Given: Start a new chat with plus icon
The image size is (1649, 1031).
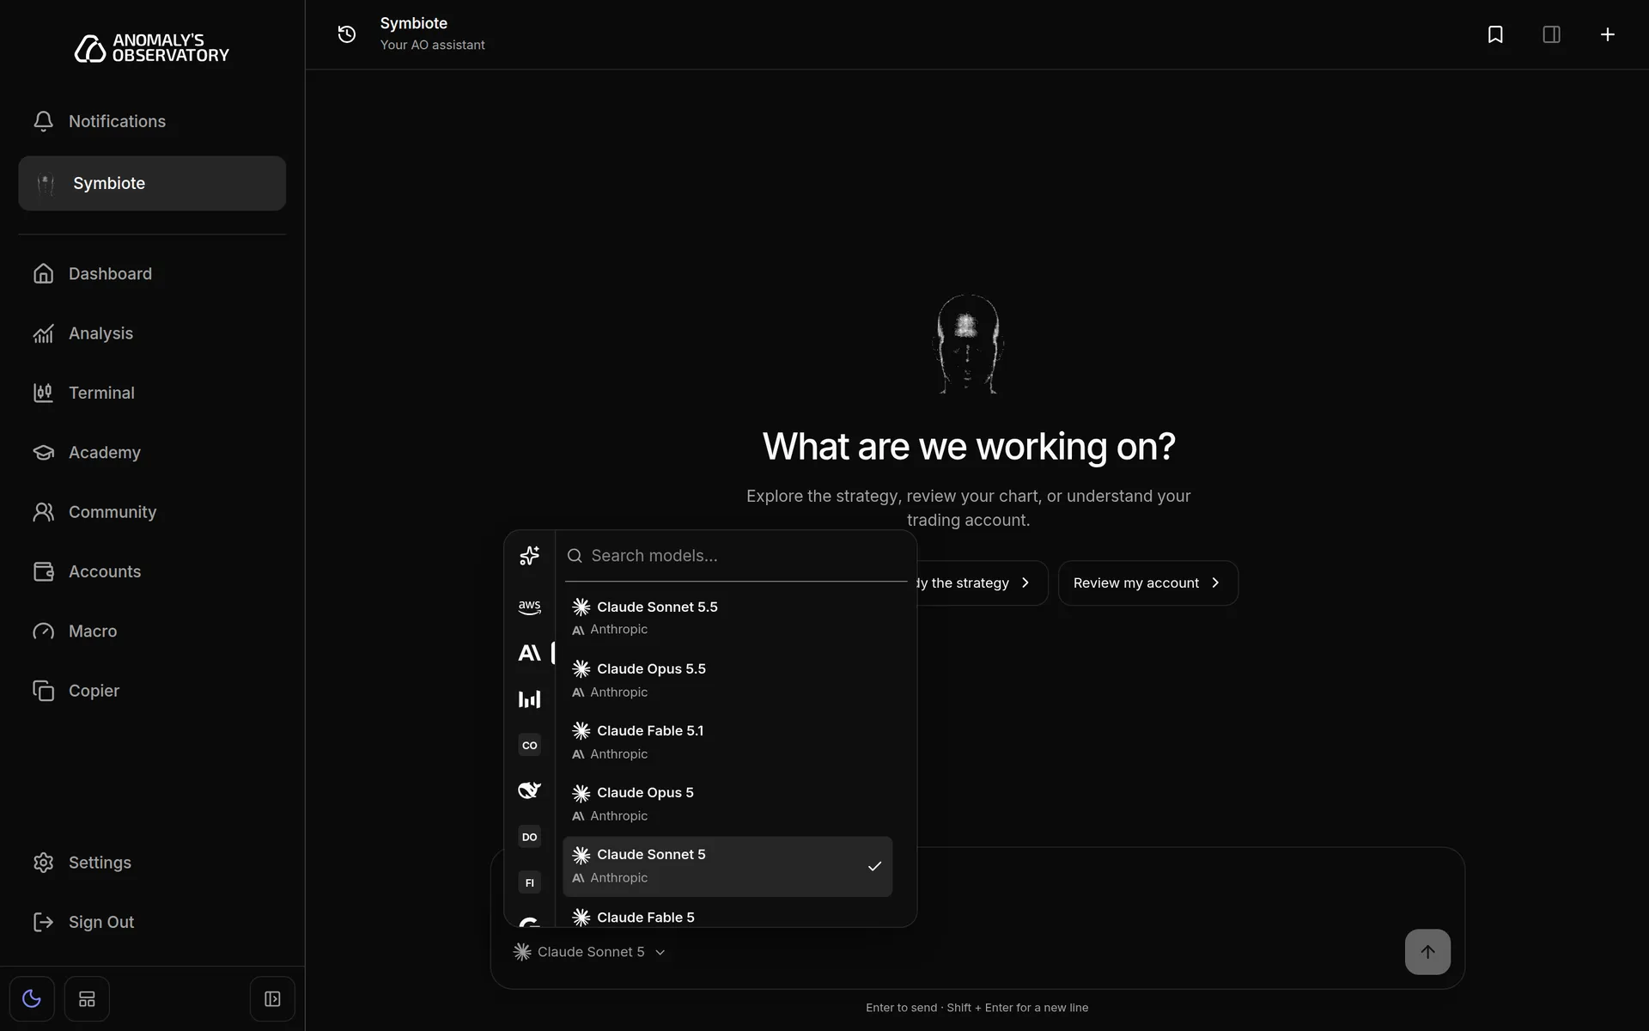Looking at the screenshot, I should pos(1608,34).
